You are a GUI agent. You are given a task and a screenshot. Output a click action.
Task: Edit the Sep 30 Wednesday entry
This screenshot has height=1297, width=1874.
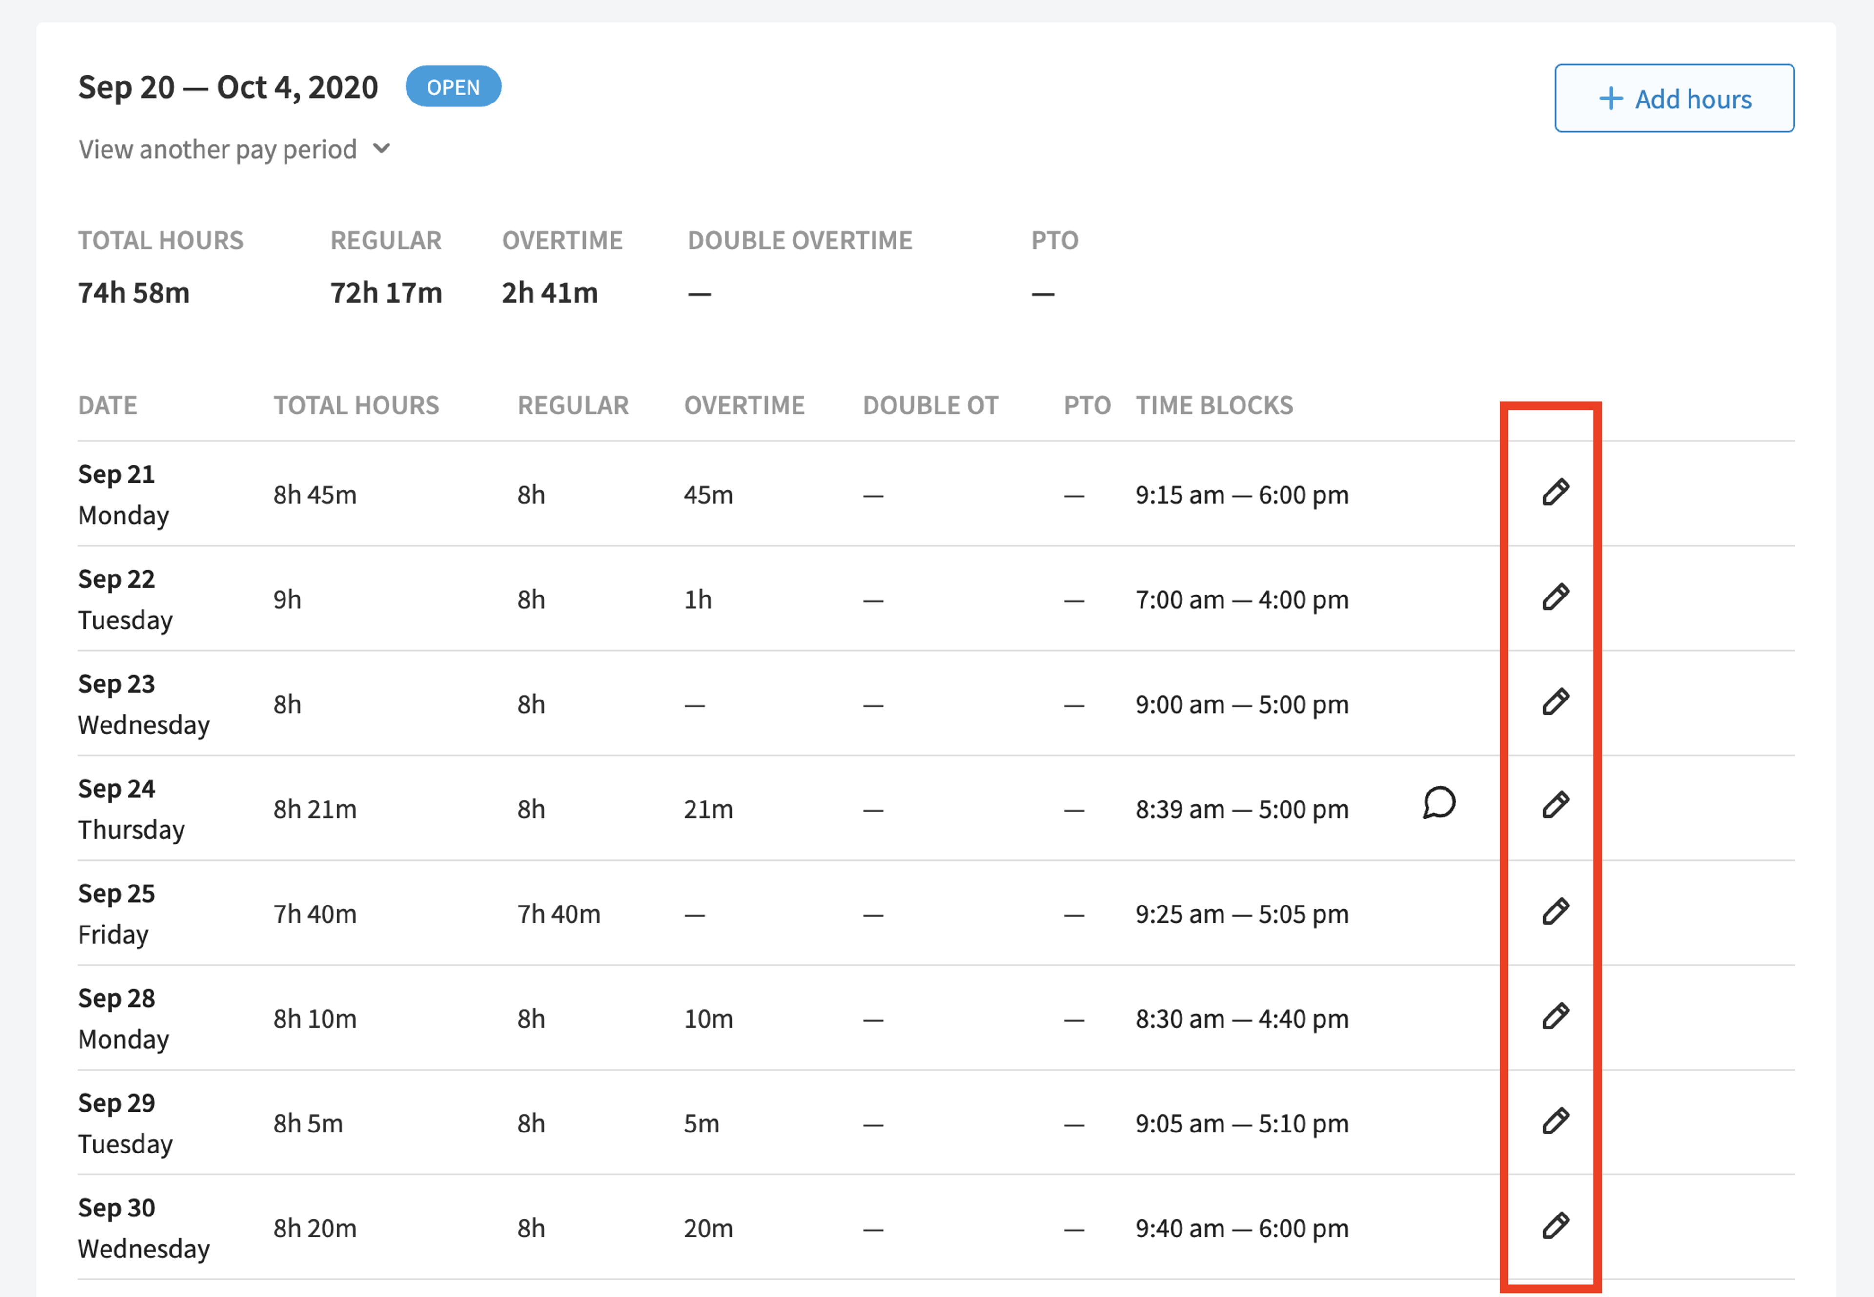click(x=1556, y=1226)
